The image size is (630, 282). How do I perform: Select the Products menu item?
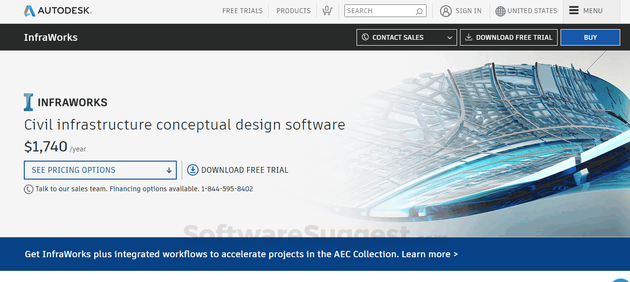(x=293, y=10)
